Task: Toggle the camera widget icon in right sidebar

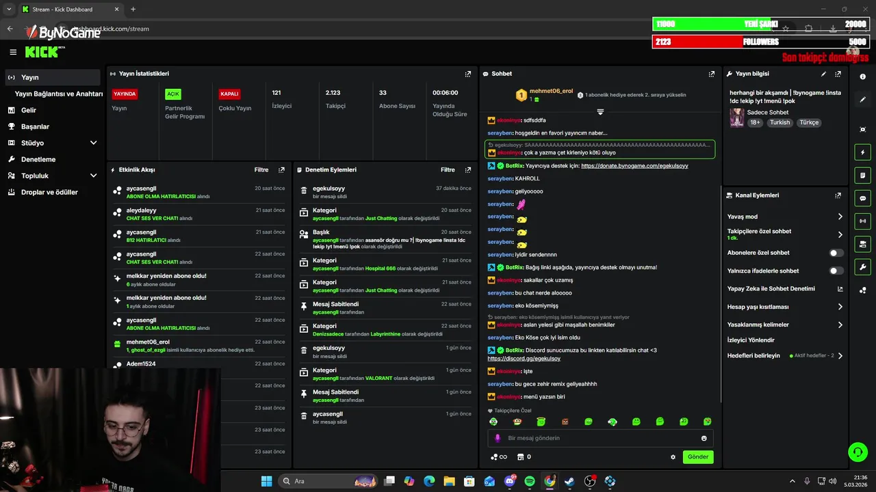Action: 862,244
